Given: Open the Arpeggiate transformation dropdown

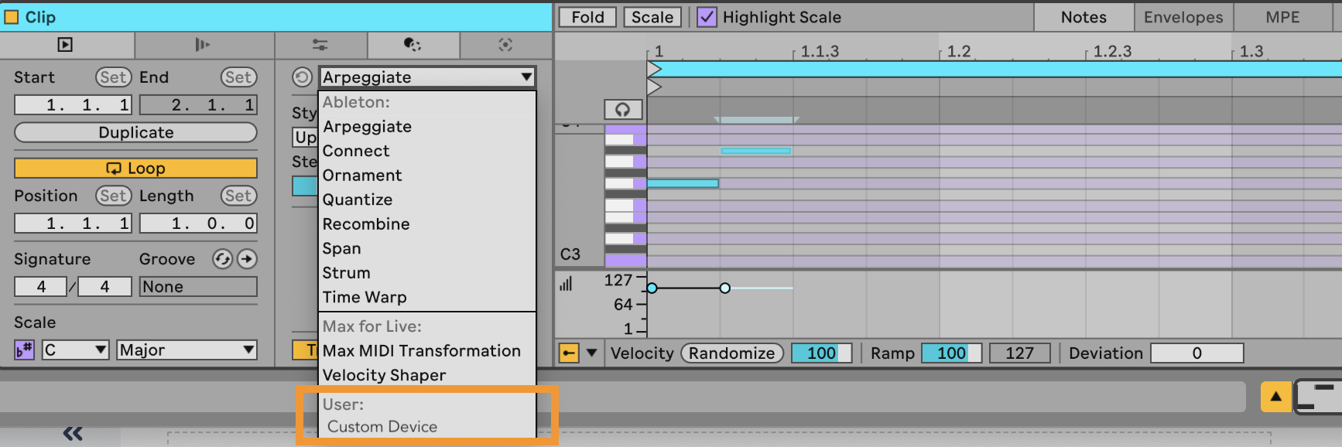Looking at the screenshot, I should [426, 77].
